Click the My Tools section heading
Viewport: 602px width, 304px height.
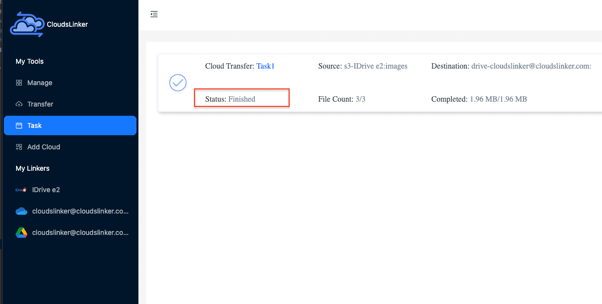click(x=30, y=61)
